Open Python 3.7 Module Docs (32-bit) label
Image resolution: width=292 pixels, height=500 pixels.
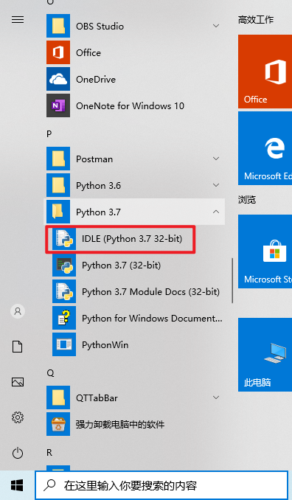point(150,292)
